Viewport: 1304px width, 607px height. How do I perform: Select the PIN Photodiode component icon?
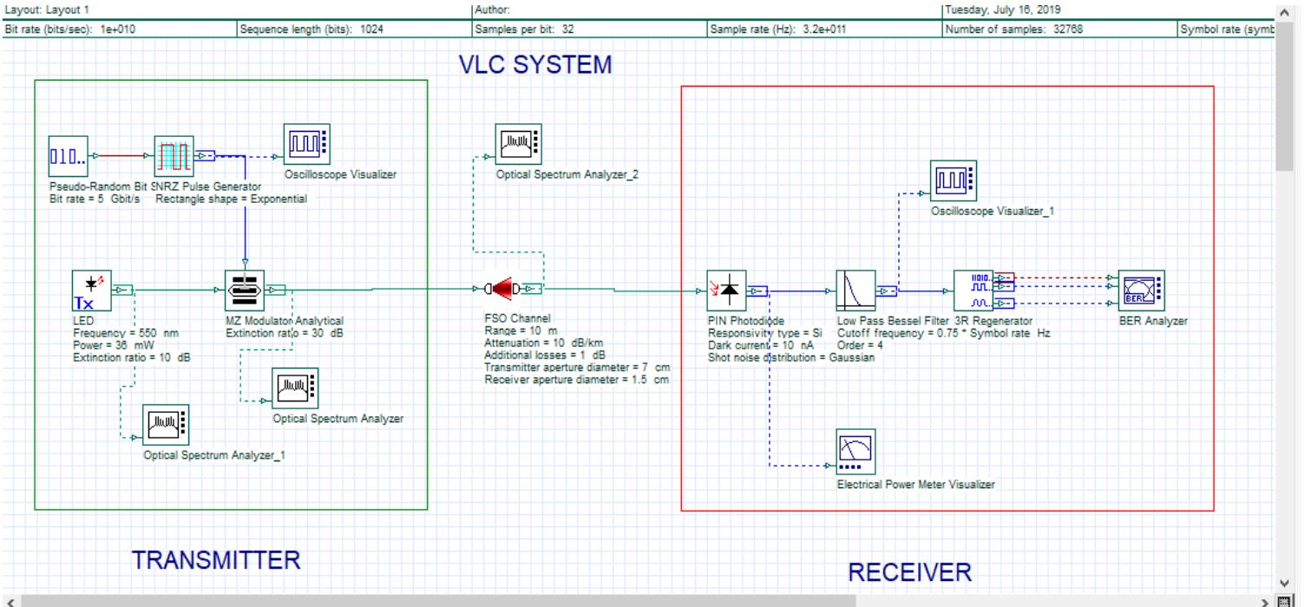pos(728,290)
